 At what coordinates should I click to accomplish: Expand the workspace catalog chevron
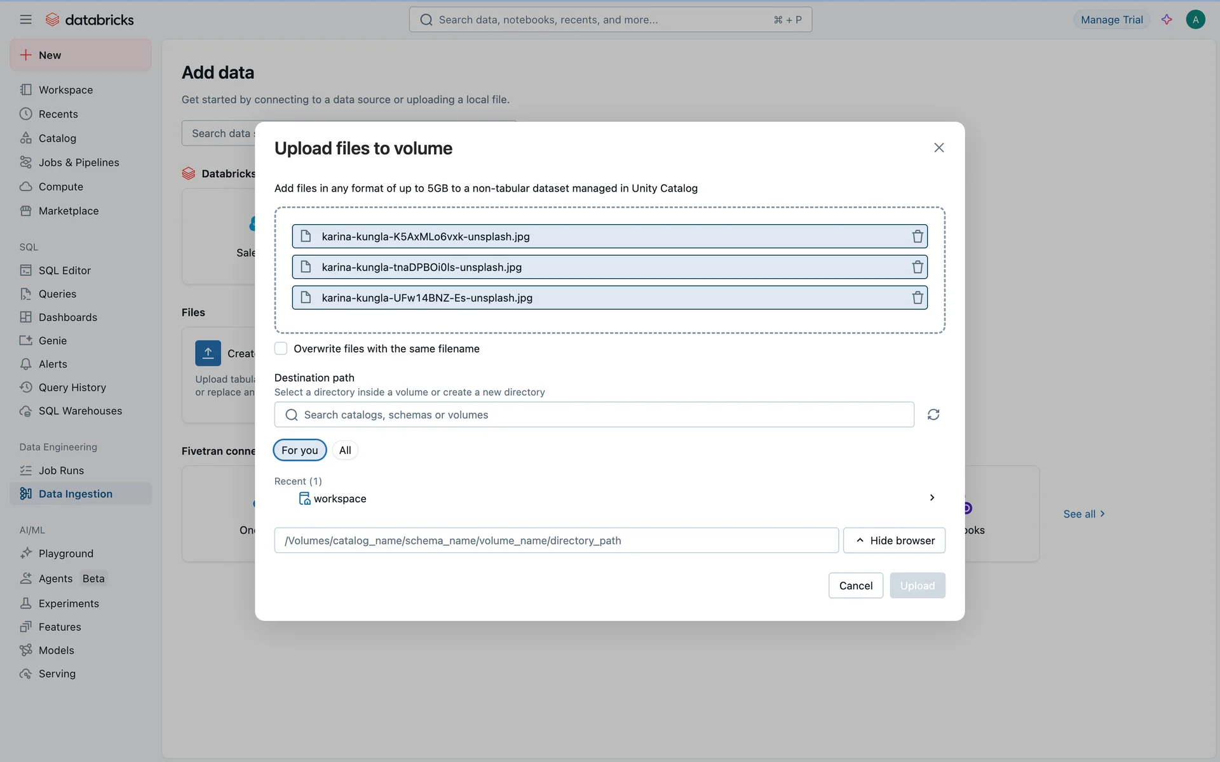(x=932, y=498)
